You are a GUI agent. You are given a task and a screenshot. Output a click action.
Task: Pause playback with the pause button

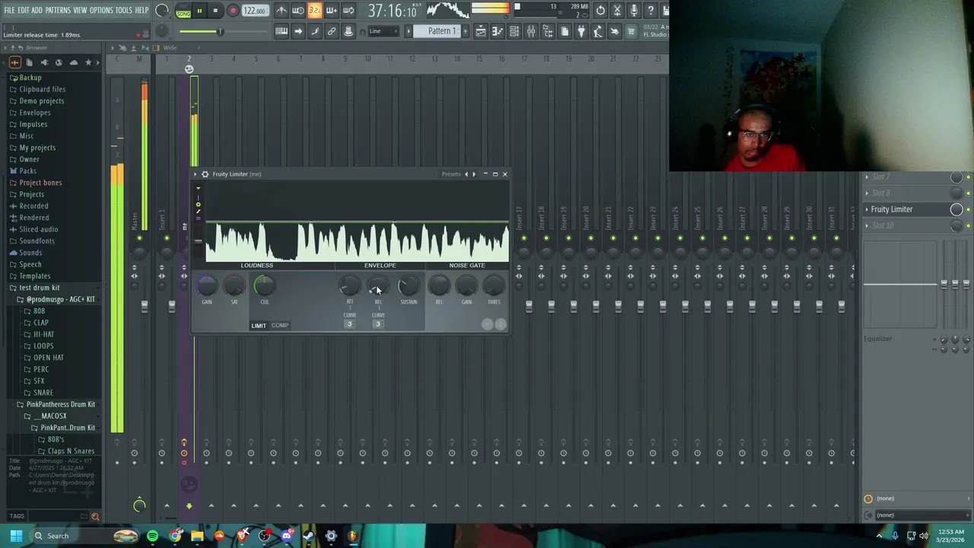[x=199, y=11]
